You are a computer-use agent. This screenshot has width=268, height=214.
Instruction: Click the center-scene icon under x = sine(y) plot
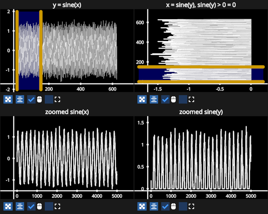tap(154, 99)
